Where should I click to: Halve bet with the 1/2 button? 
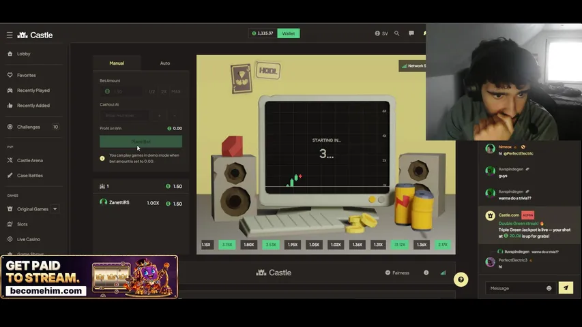(151, 91)
